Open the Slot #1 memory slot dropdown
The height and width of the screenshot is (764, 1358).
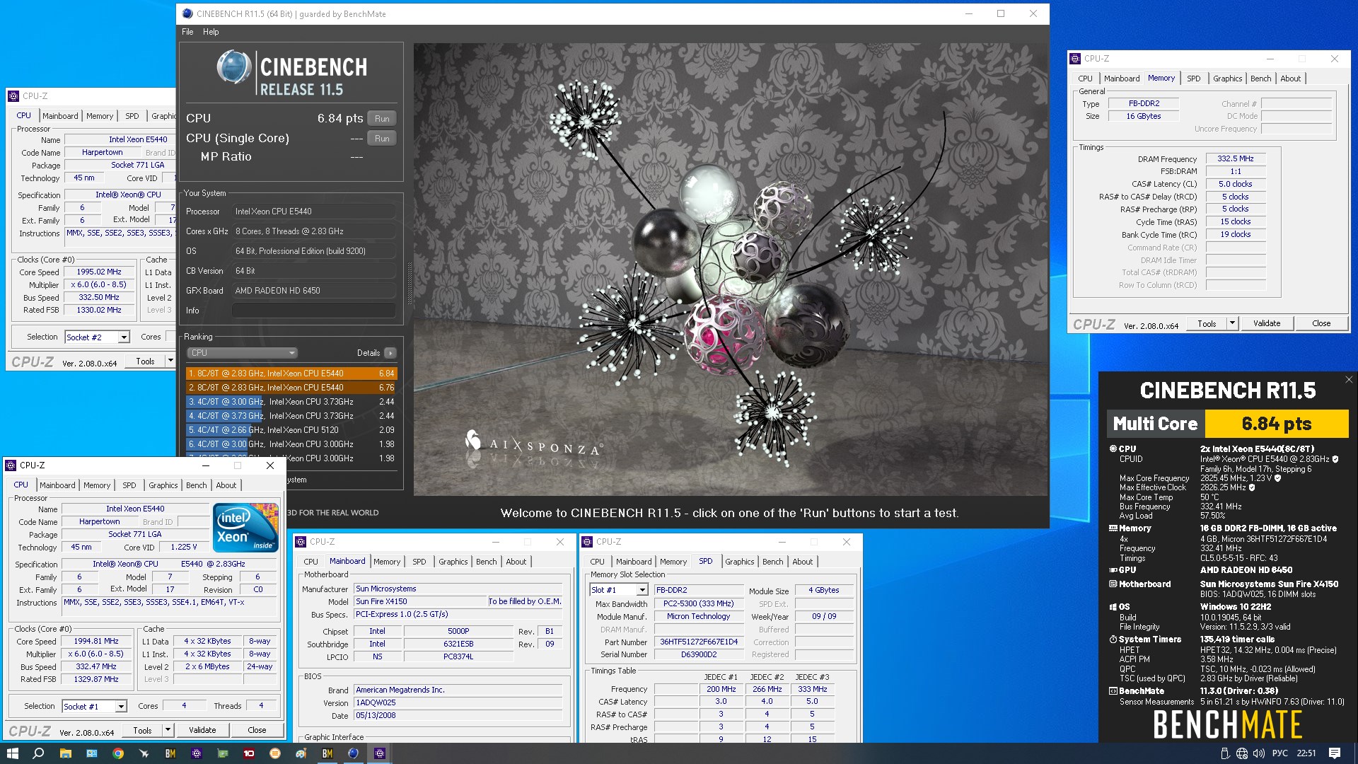click(x=642, y=590)
